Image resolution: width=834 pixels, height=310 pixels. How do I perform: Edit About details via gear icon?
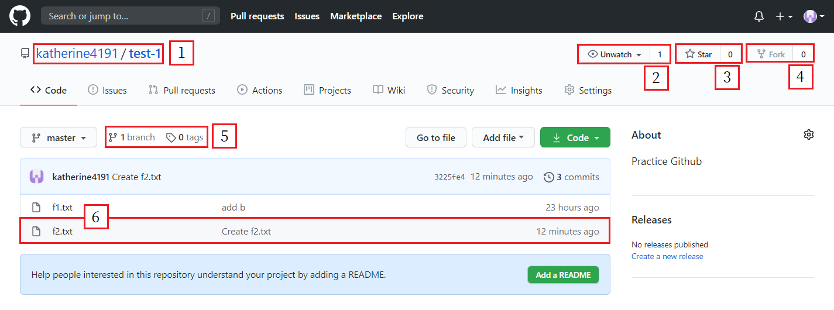pyautogui.click(x=809, y=135)
